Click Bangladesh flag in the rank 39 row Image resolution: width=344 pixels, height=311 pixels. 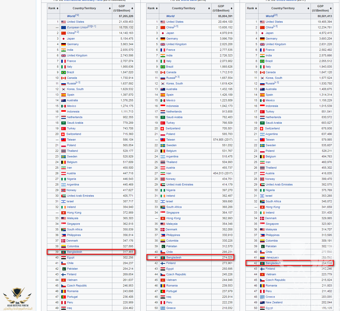point(64,252)
